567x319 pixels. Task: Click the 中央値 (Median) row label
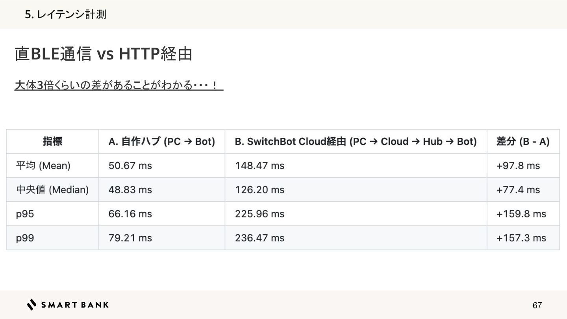coord(52,190)
